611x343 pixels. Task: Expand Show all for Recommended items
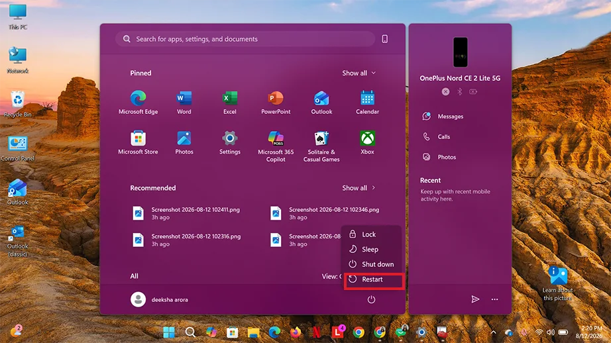(359, 187)
